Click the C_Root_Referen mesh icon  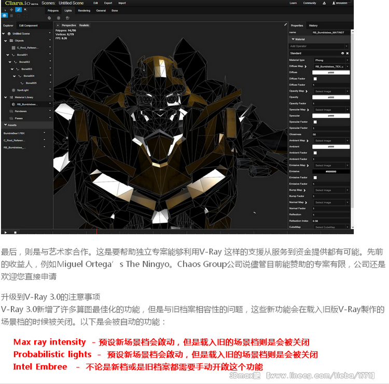13,48
